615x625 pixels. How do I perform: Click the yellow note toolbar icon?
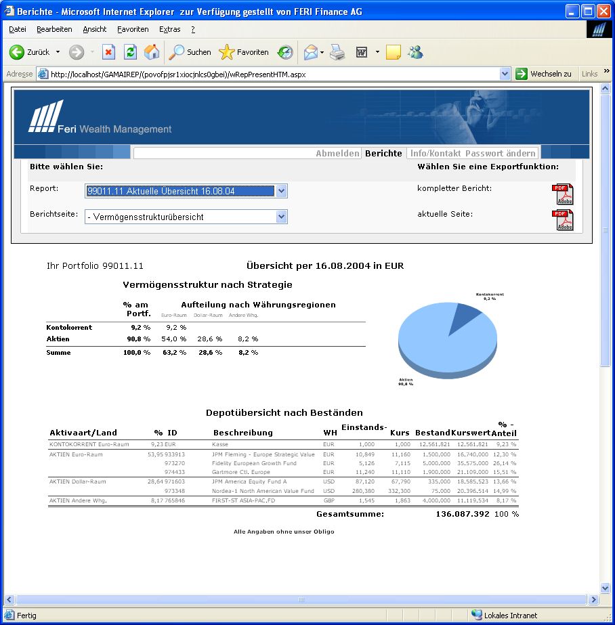click(394, 52)
